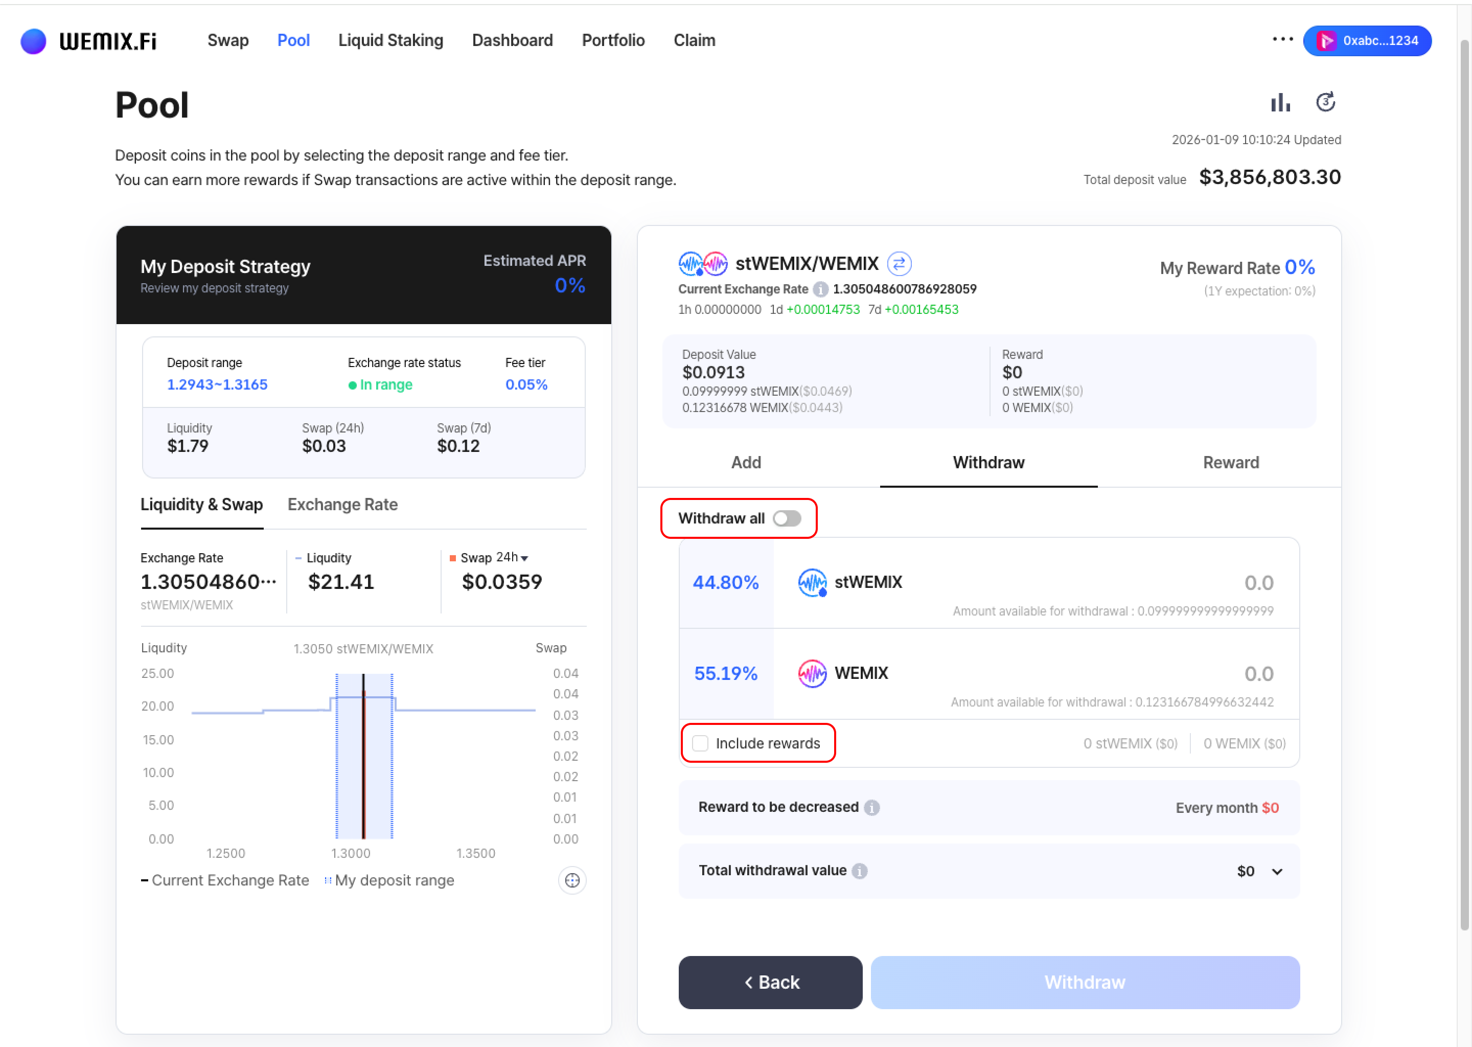Viewport: 1472px width, 1047px height.
Task: Click the WEMIX.Fi logo
Action: pyautogui.click(x=88, y=41)
